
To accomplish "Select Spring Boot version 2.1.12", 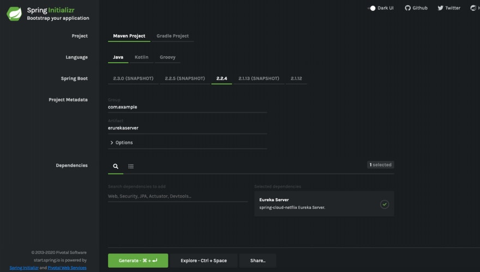I will [x=296, y=78].
